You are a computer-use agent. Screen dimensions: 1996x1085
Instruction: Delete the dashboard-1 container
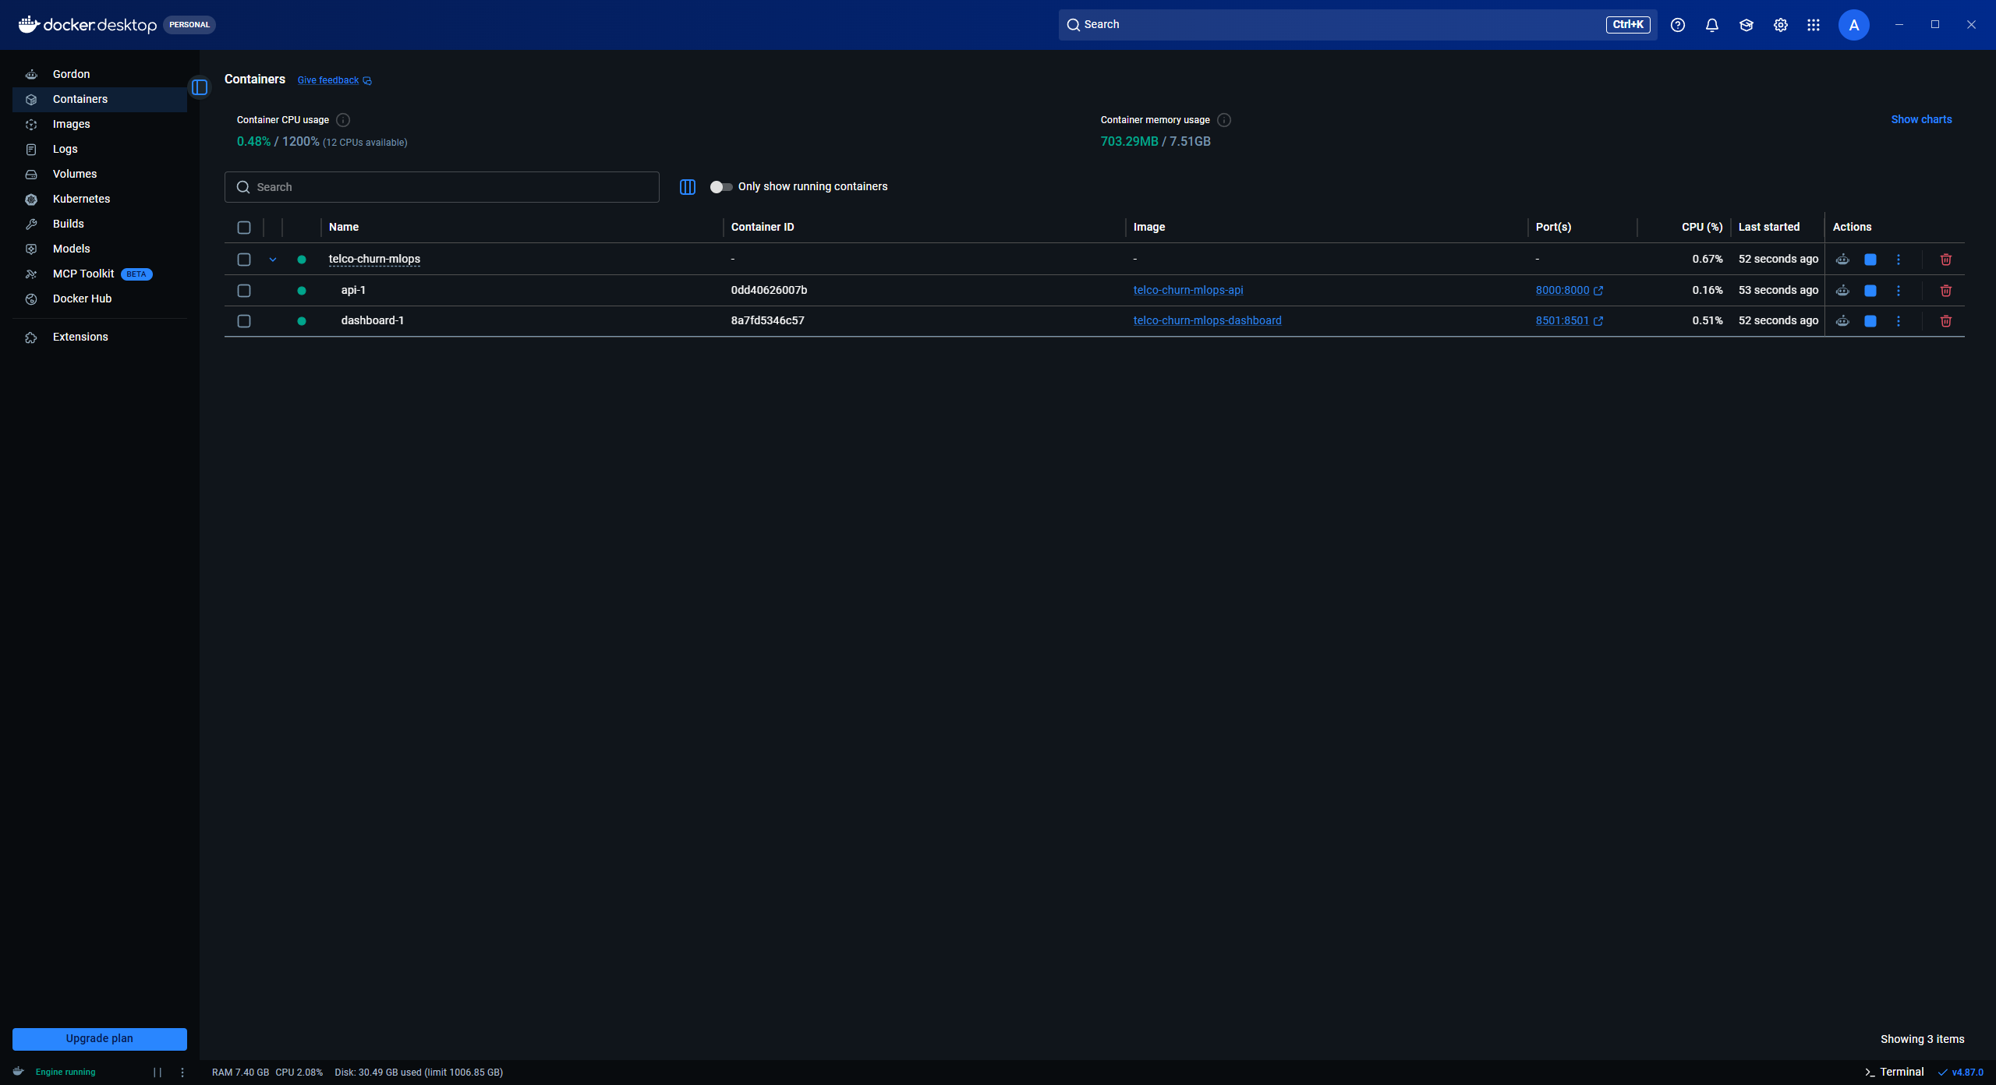[1946, 321]
